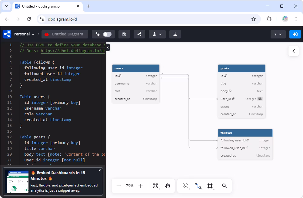Click line number 12 in gutter

click(x=9, y=108)
